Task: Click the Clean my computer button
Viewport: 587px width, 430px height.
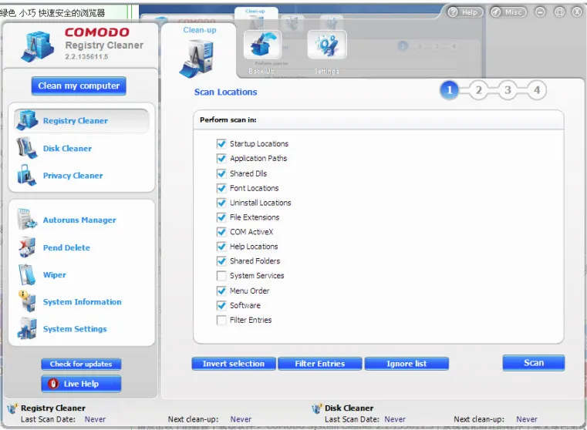Action: point(79,86)
